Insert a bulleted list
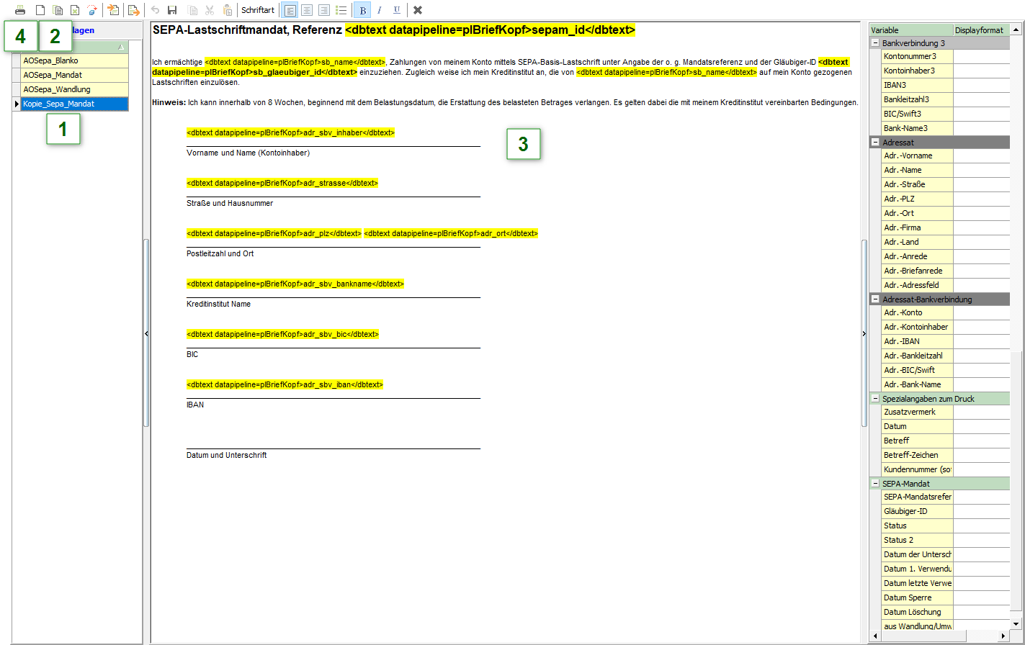Image resolution: width=1025 pixels, height=645 pixels. click(x=341, y=10)
